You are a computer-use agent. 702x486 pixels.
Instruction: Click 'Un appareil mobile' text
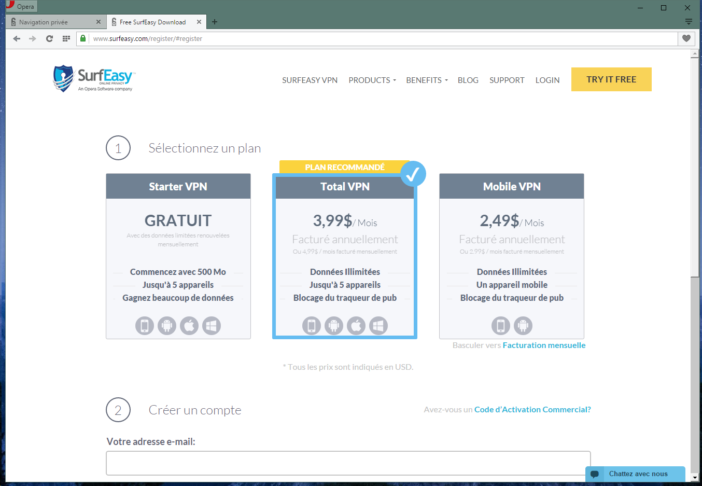pos(512,285)
